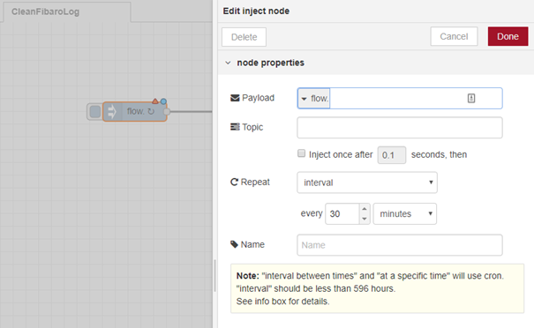Click the blue changed-indicator dot on node
Image resolution: width=534 pixels, height=328 pixels.
pos(163,101)
